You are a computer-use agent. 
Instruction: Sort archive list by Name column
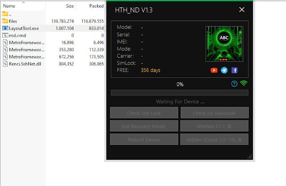coord(9,6)
